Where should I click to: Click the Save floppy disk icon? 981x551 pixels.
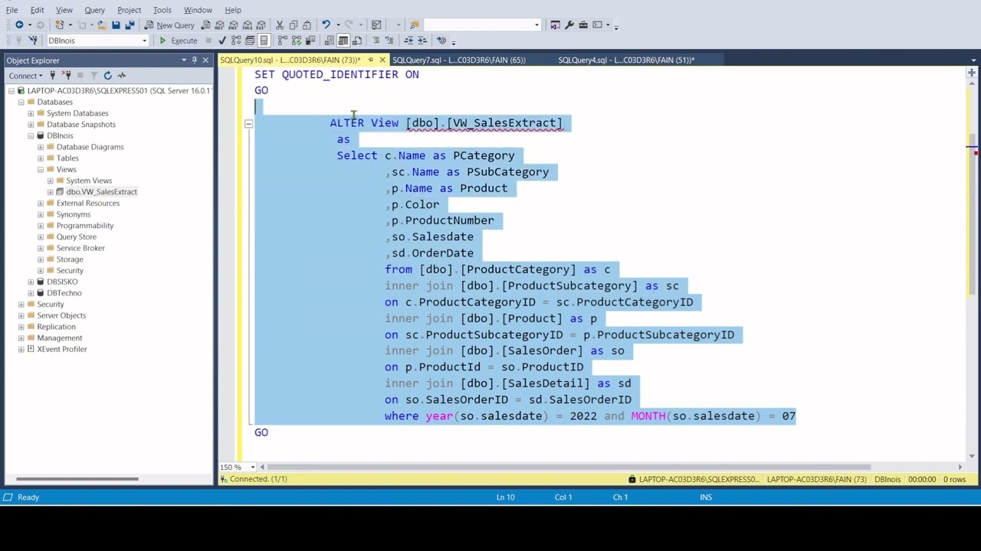click(x=116, y=24)
